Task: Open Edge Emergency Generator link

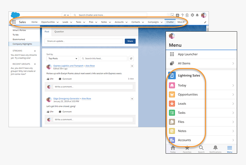Action: click(x=67, y=98)
